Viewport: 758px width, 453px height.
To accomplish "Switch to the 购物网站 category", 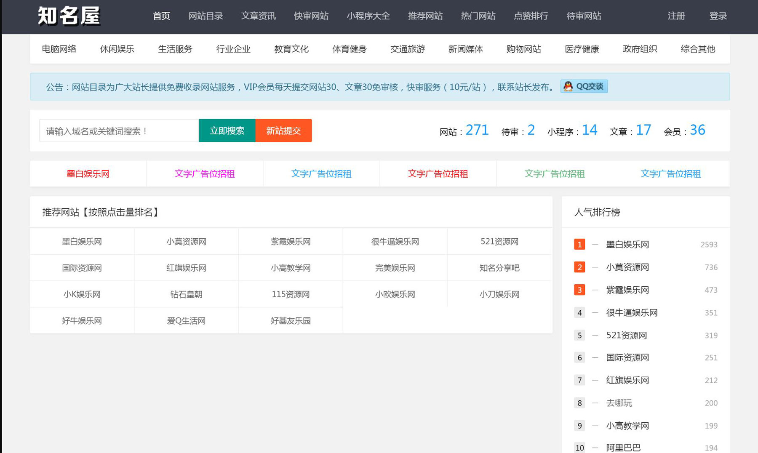I will [x=523, y=49].
